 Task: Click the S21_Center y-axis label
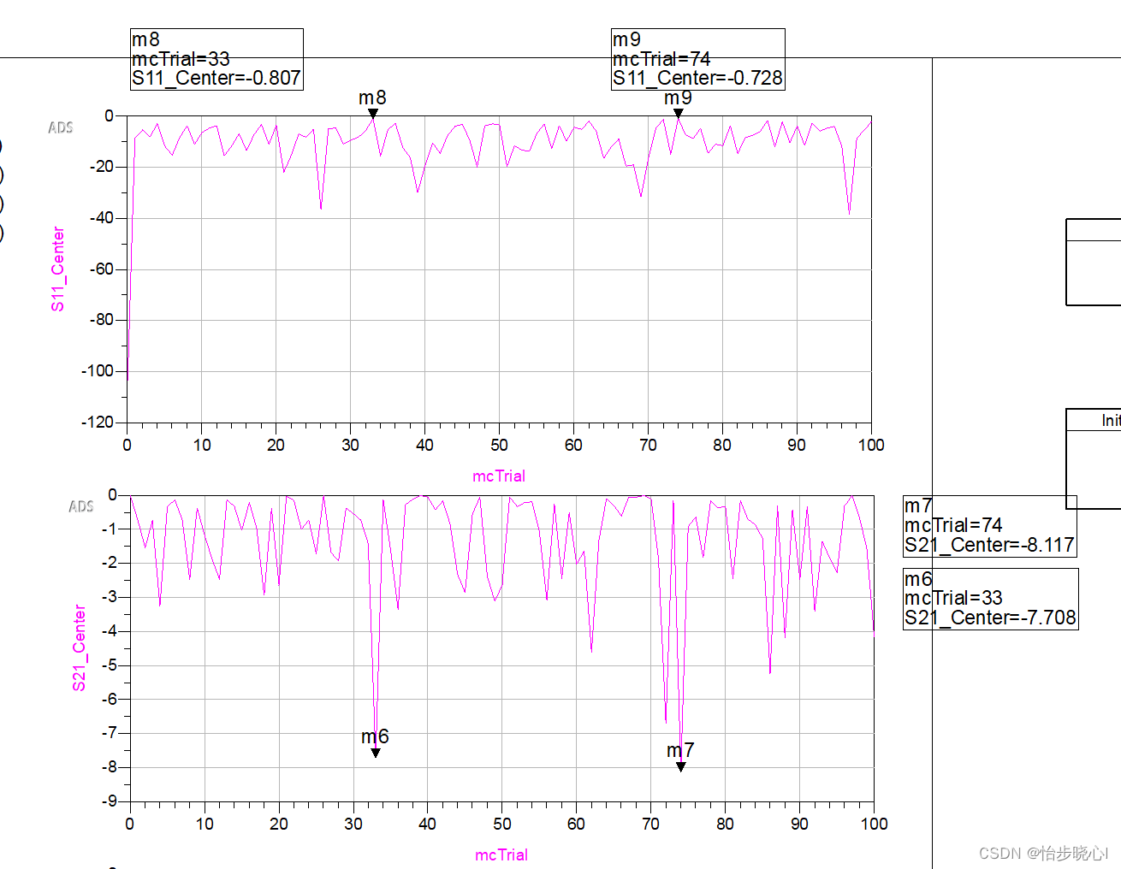click(x=79, y=647)
